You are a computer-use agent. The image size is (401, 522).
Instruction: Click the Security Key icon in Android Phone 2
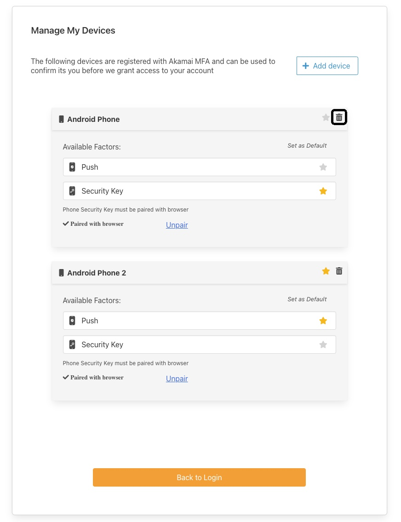pyautogui.click(x=72, y=344)
